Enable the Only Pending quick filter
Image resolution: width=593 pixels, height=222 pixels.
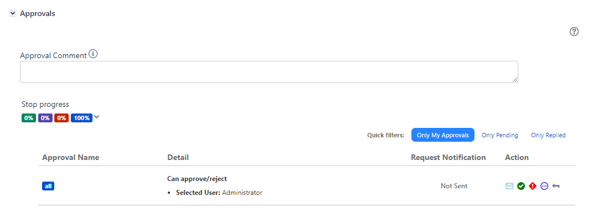tap(499, 135)
